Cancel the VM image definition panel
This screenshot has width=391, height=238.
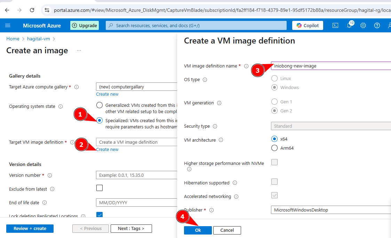click(x=227, y=230)
